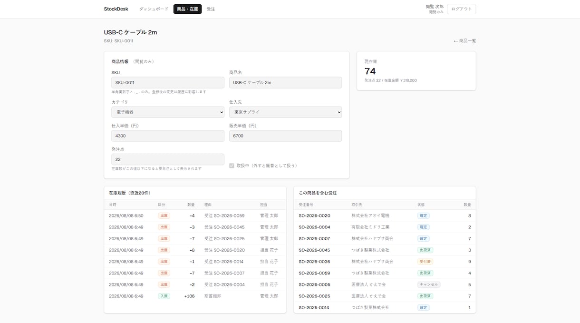This screenshot has height=323, width=580.
Task: Go back via ← 商品一覧 link
Action: point(464,41)
